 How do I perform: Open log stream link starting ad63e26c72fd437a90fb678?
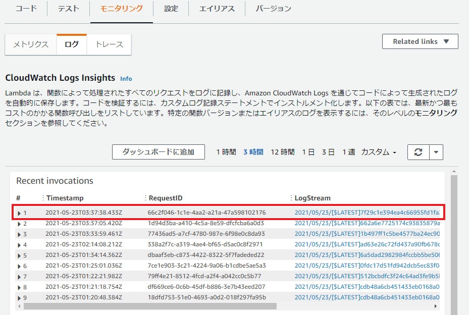click(x=367, y=244)
